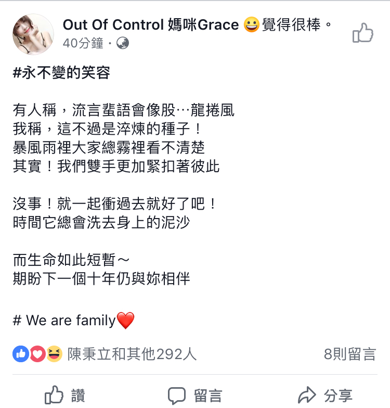Click the 分享 share button label
390x408 pixels.
[338, 396]
